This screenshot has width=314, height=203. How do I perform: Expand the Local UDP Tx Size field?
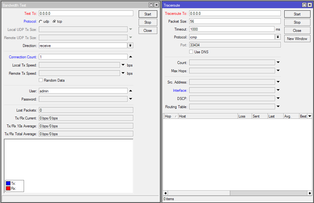click(130, 29)
